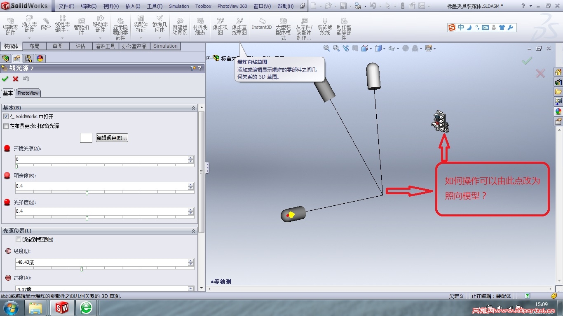This screenshot has height=316, width=563.
Task: Click the 新建运动算例 (New Motion Study) tool
Action: (180, 26)
